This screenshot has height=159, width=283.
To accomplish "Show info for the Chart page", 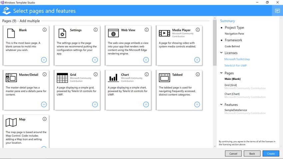I will click(x=147, y=74).
